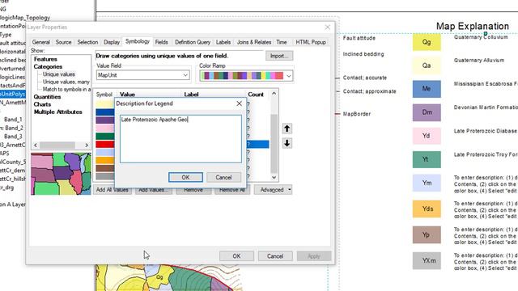
Task: Open the Joins & Relates tab
Action: 254,42
